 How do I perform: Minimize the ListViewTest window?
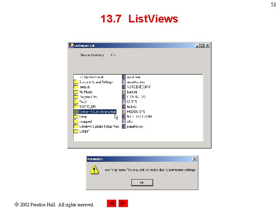197,46
